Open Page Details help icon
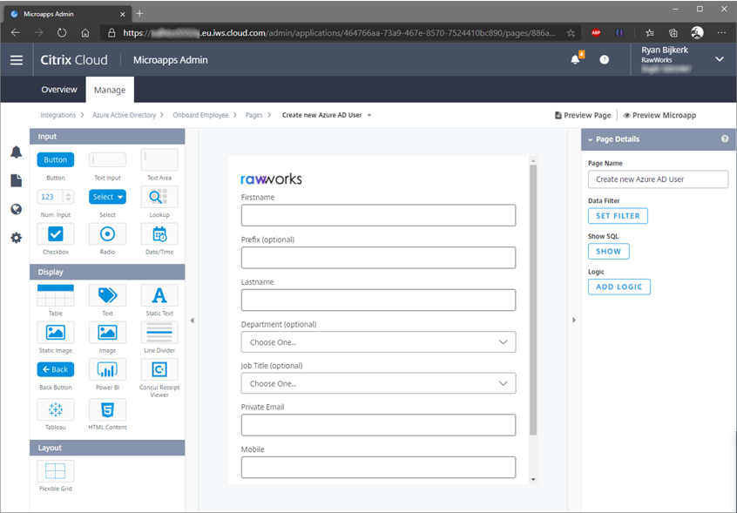The width and height of the screenshot is (737, 513). [725, 139]
